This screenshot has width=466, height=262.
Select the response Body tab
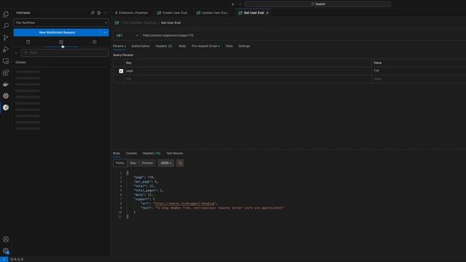pyautogui.click(x=116, y=154)
